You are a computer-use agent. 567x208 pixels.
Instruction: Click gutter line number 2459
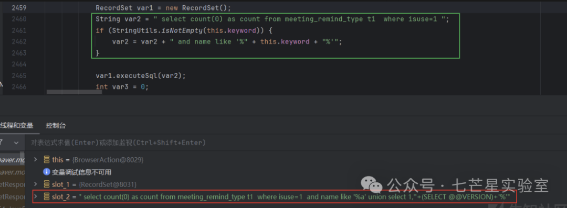point(19,7)
